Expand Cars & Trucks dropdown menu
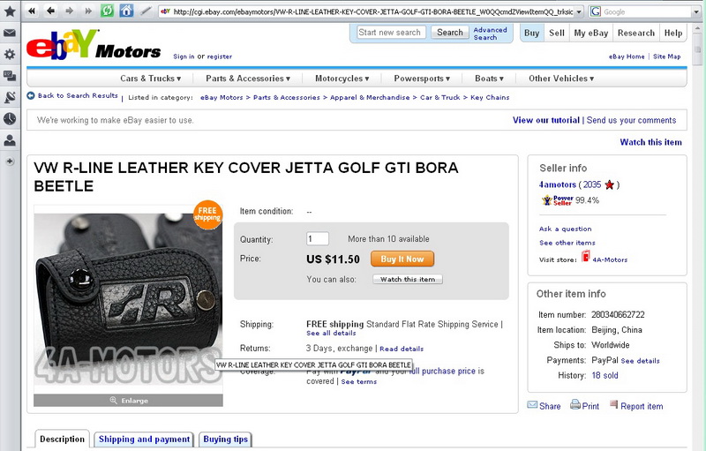This screenshot has width=706, height=451. (150, 79)
